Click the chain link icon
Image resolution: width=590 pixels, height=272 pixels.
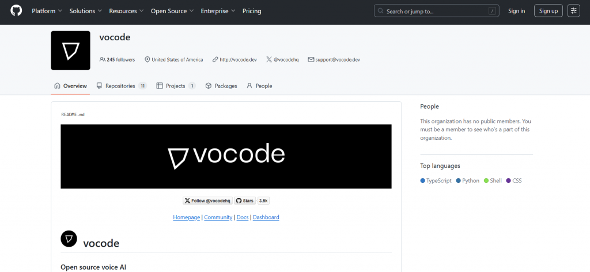pos(215,59)
